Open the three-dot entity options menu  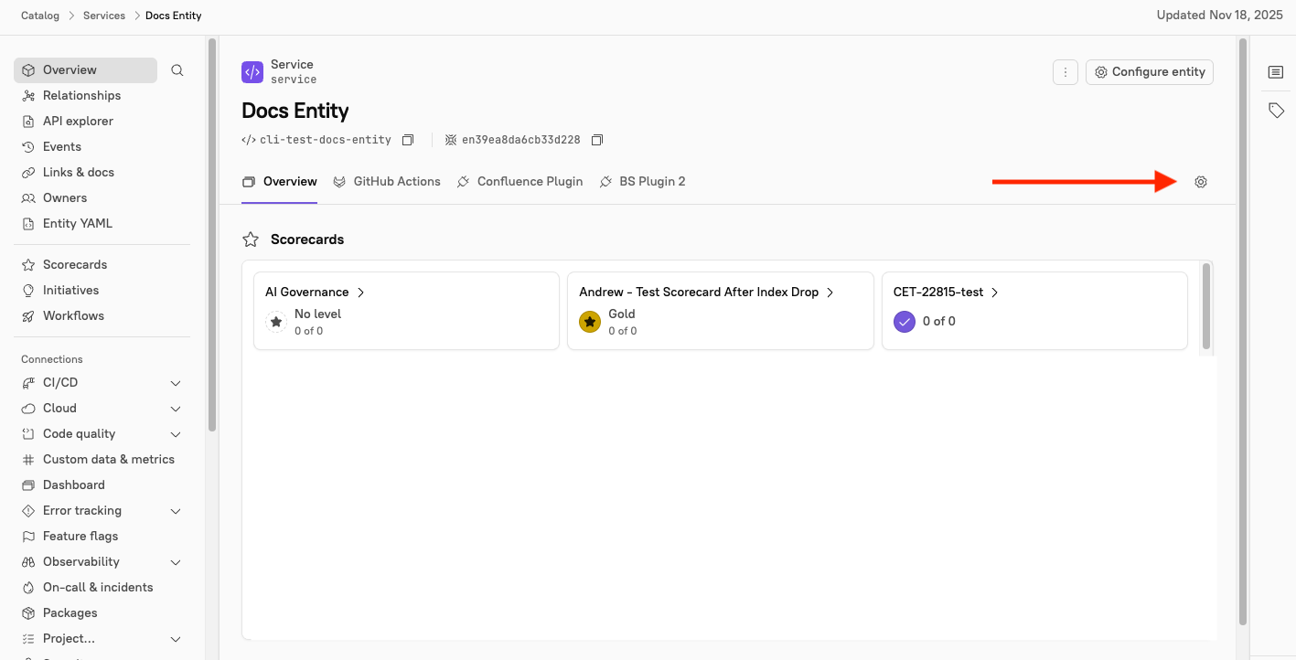click(x=1066, y=72)
